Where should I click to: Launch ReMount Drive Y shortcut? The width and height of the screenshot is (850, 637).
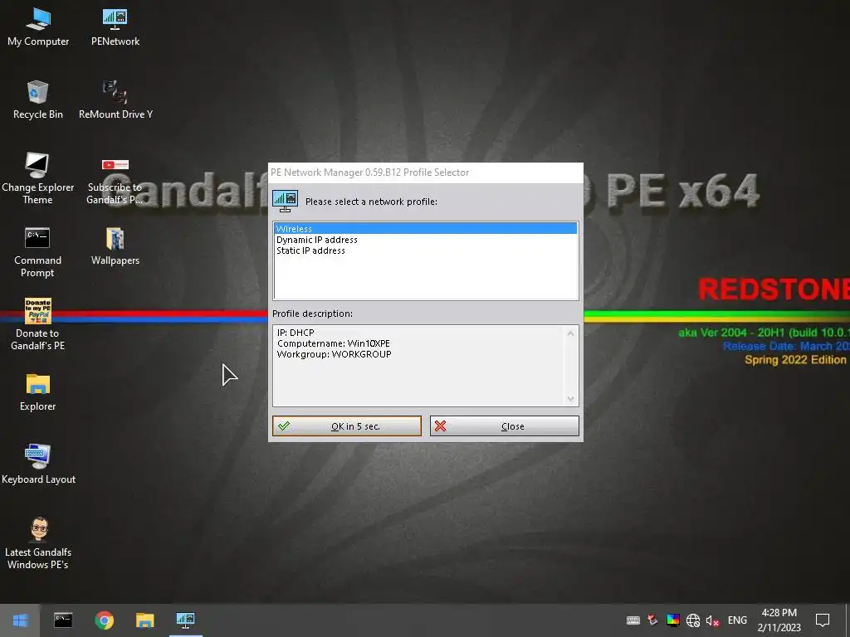pos(115,100)
